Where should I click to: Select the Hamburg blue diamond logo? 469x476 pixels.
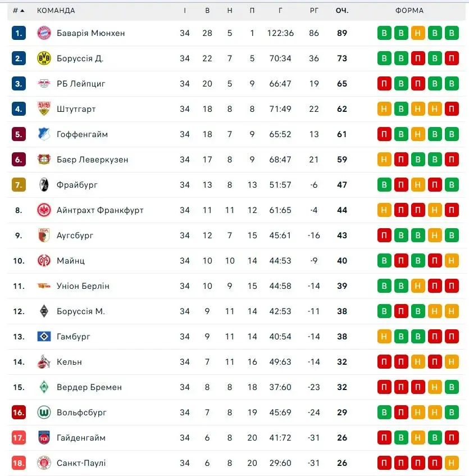[44, 337]
